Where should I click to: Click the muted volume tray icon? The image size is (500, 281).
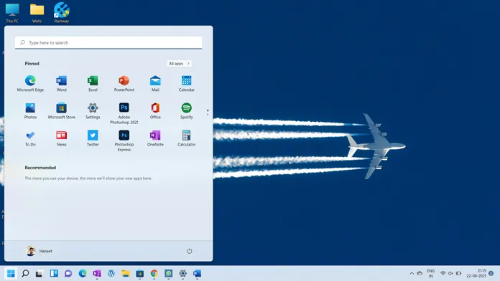point(450,273)
